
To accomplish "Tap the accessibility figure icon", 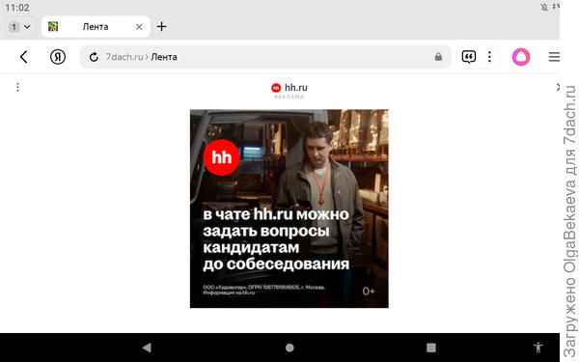I will [538, 348].
